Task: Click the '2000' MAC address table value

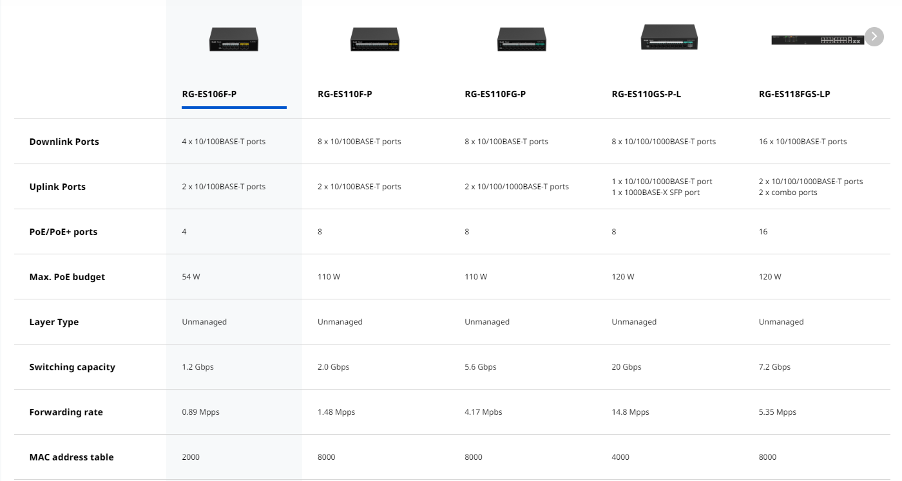Action: 191,457
